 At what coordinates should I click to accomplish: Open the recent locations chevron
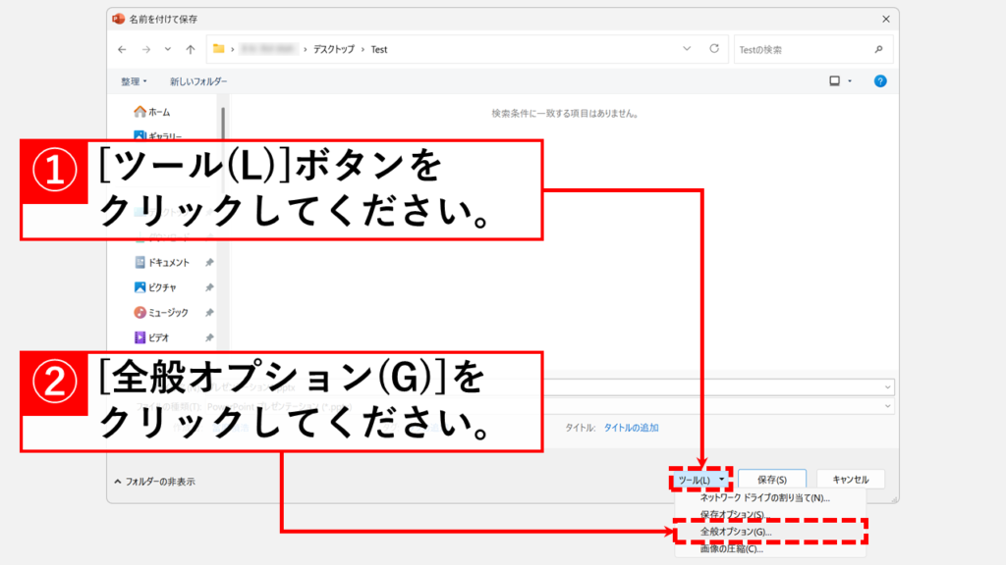pyautogui.click(x=167, y=49)
